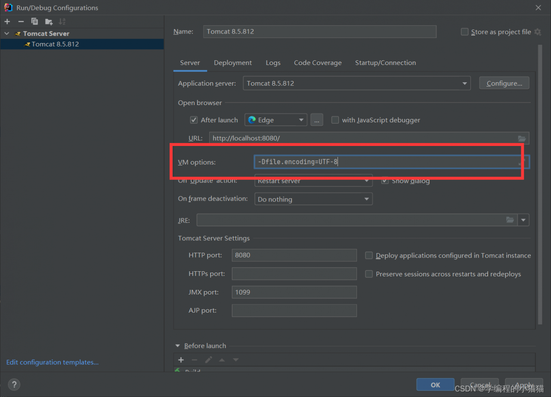
Task: Click the AJP port field
Action: [294, 310]
